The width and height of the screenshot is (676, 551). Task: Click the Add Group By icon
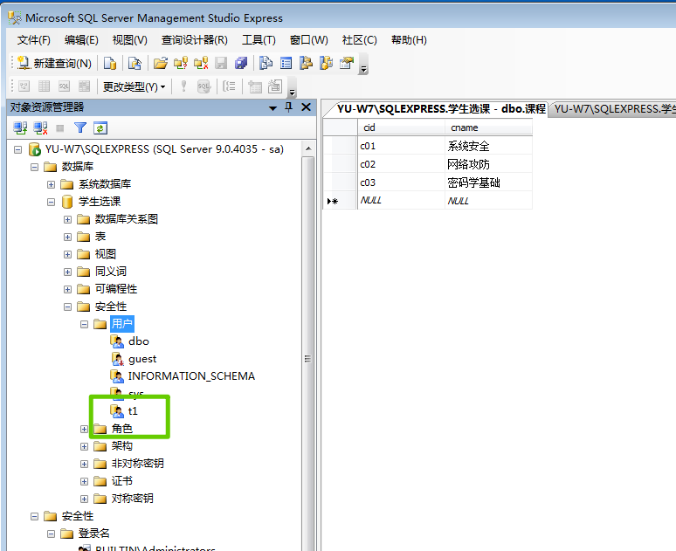229,86
